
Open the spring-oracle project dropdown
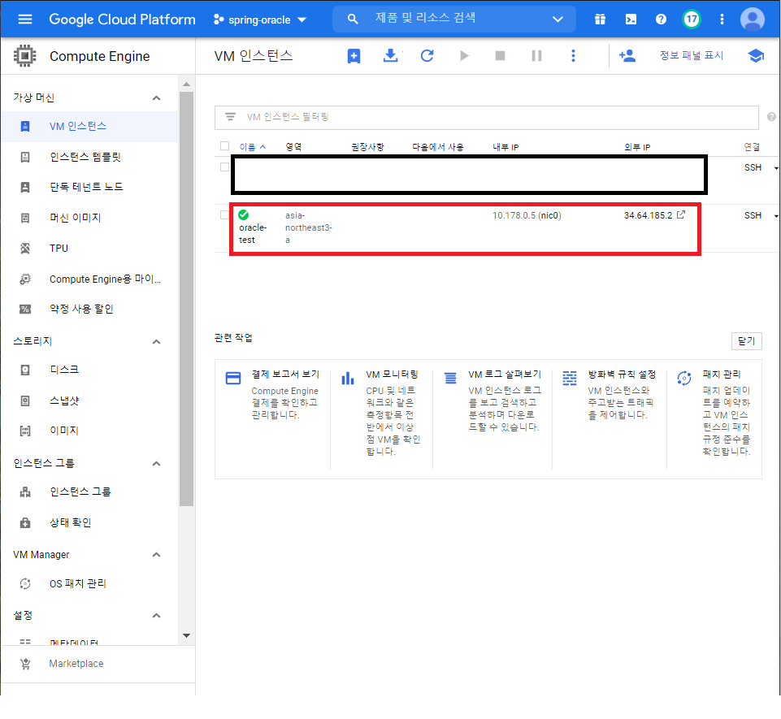pyautogui.click(x=260, y=20)
